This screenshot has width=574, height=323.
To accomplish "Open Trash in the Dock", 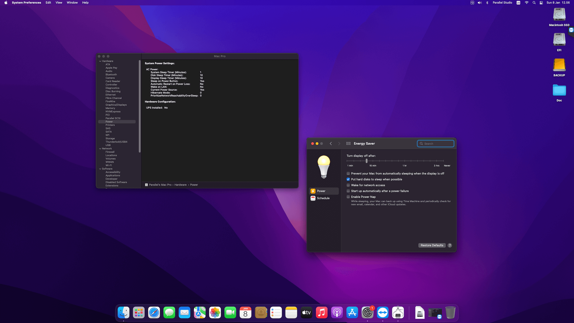I will coord(450,313).
